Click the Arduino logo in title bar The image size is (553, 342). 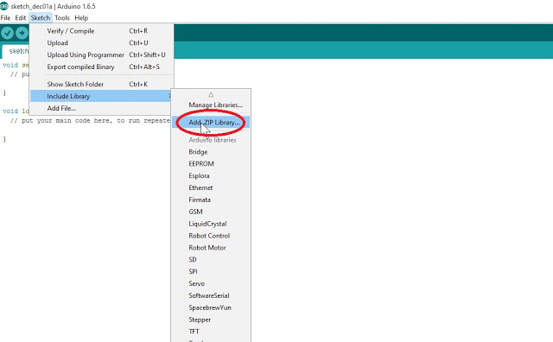click(x=3, y=6)
